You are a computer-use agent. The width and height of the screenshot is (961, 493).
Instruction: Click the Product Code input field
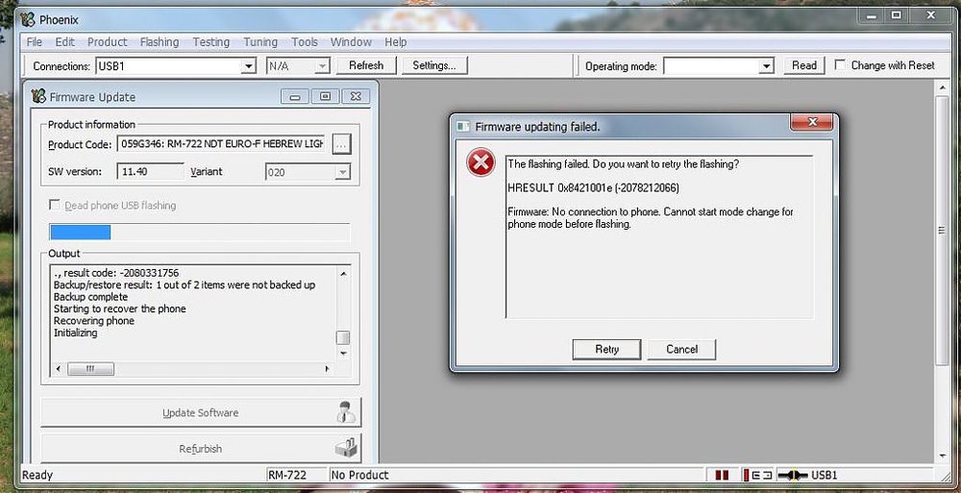click(223, 144)
